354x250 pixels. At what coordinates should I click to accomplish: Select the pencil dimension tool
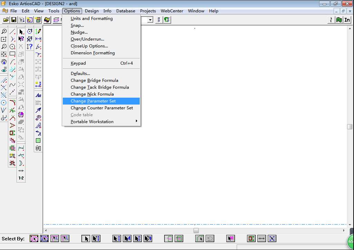coord(38,32)
